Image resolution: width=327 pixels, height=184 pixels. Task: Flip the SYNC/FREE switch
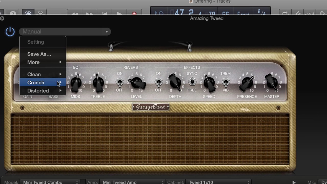pyautogui.click(x=192, y=82)
